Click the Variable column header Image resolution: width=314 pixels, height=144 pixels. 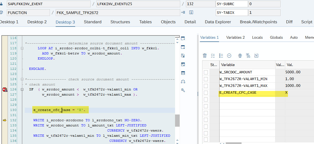pyautogui.click(x=228, y=65)
